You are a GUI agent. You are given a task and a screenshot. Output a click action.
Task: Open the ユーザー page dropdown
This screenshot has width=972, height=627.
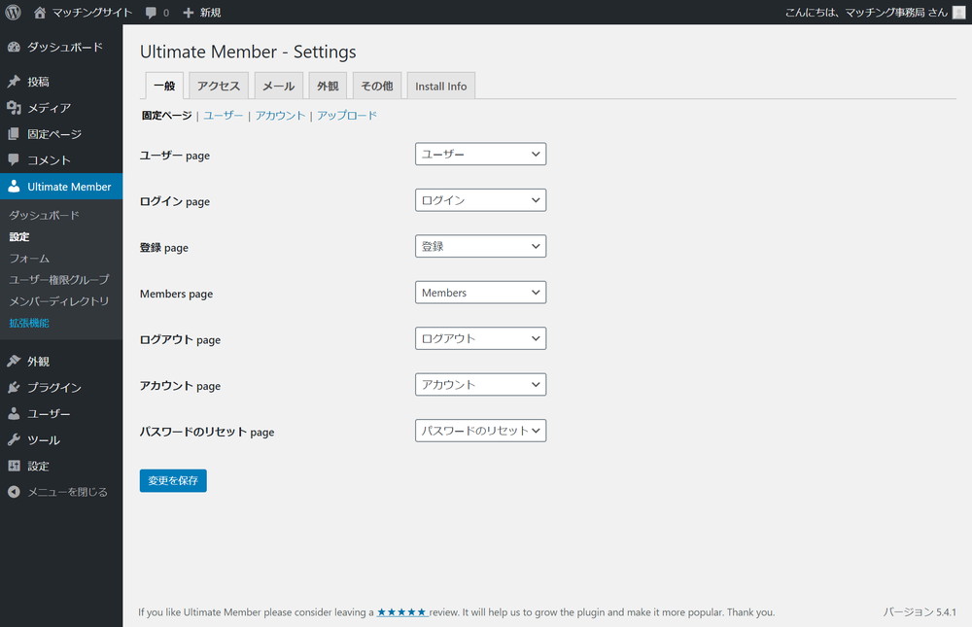tap(480, 154)
